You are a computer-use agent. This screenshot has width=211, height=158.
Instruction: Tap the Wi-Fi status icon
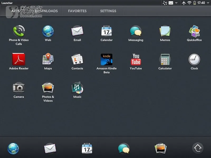click(189, 3)
